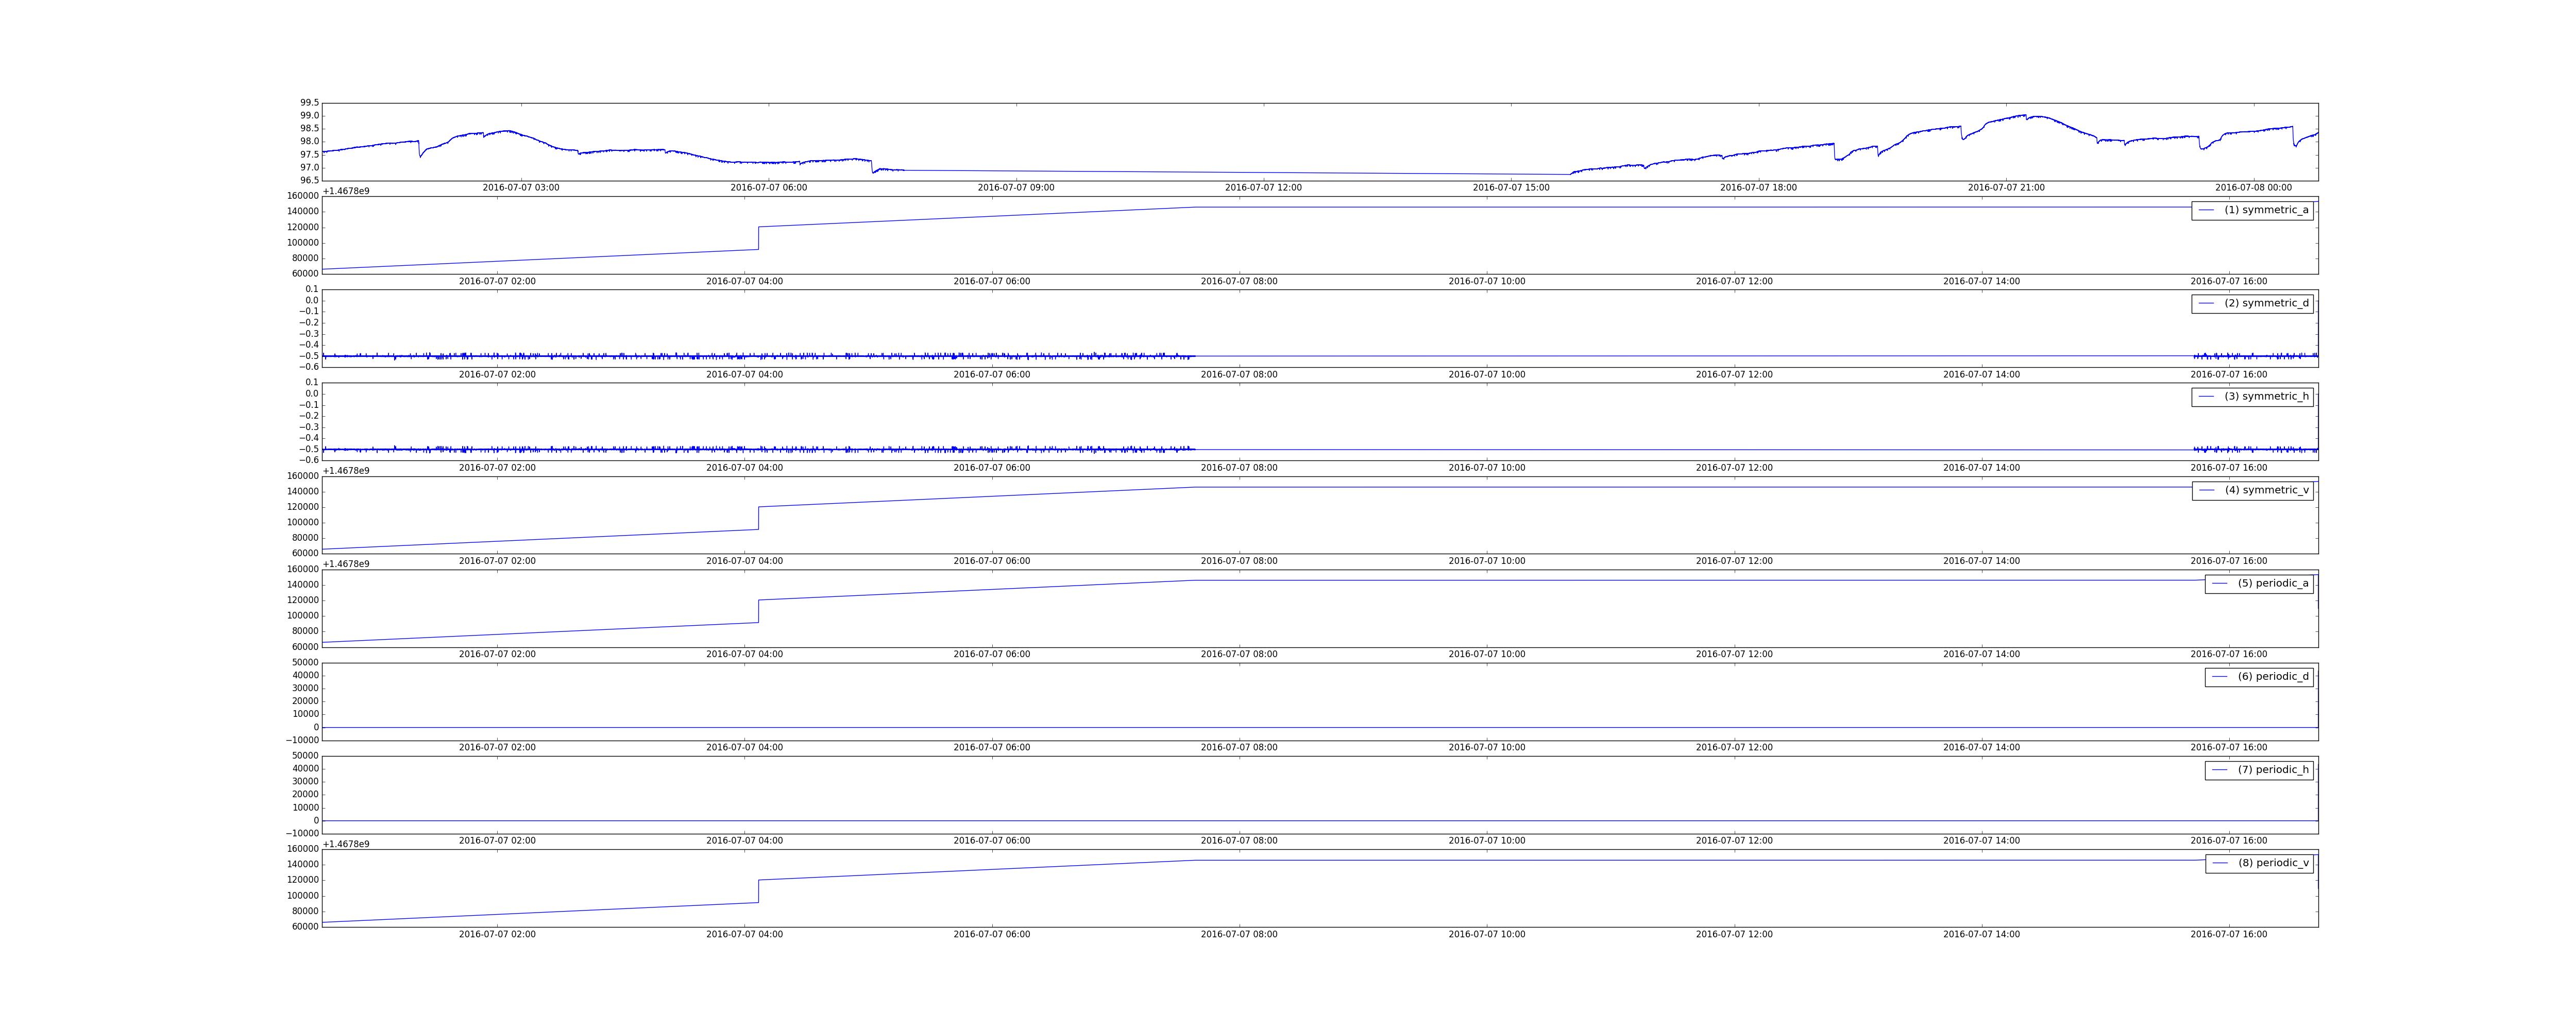Click 50000 y-tick in the periodic_d plot
The height and width of the screenshot is (1030, 2576).
pyautogui.click(x=305, y=663)
